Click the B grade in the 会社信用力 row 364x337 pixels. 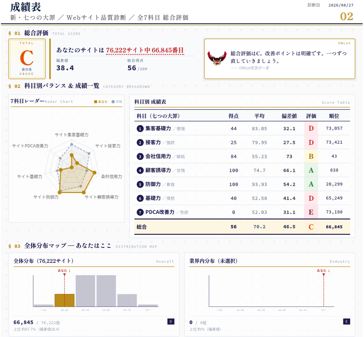click(311, 157)
